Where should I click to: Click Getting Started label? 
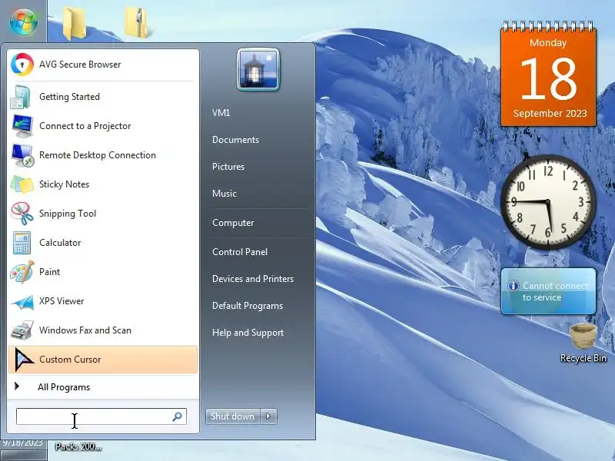tap(69, 97)
